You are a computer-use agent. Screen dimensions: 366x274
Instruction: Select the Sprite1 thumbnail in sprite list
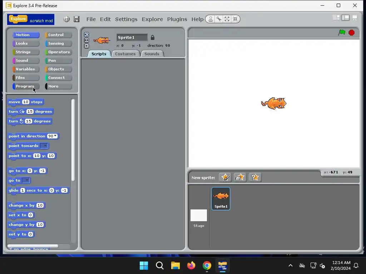[x=221, y=199]
